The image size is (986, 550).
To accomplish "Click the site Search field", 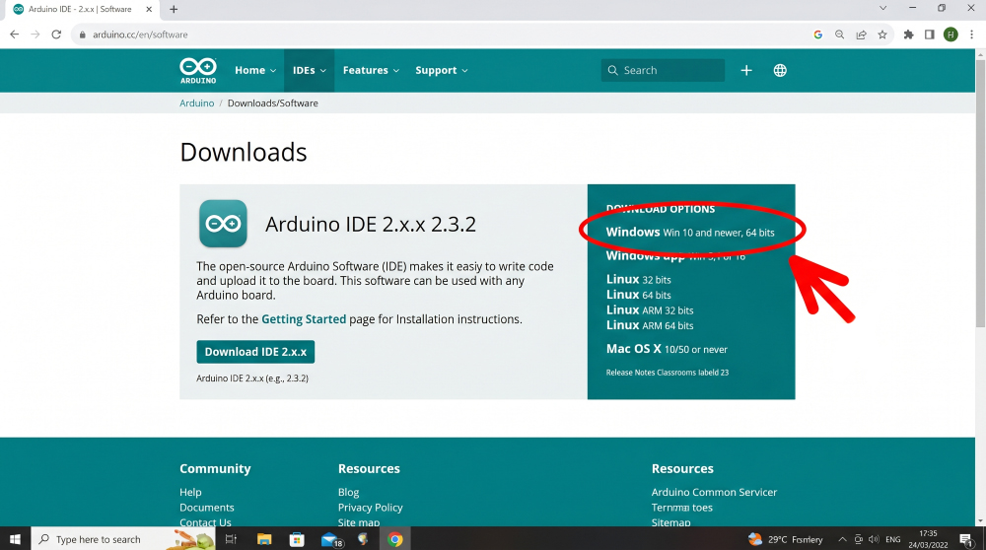I will [x=663, y=70].
